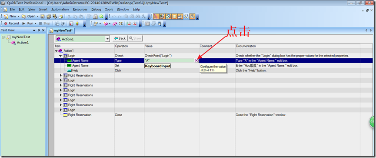
Task: Toggle the unhighlighted nodes view button
Action: click(x=186, y=17)
